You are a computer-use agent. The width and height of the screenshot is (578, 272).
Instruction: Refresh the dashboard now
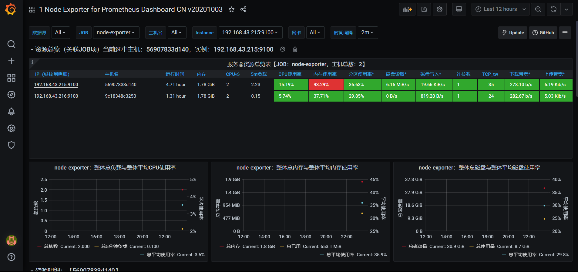tap(553, 9)
